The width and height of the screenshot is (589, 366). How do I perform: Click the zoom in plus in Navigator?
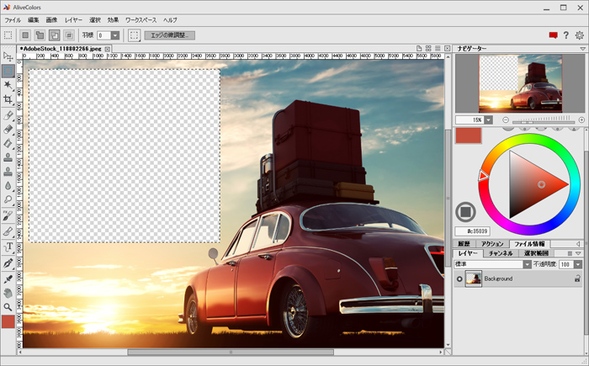click(581, 119)
